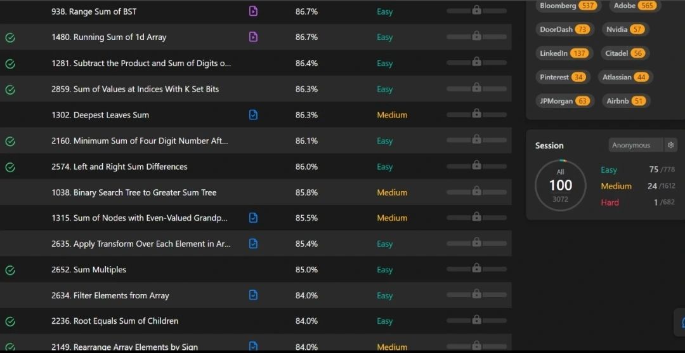
Task: Filter by the LinkedIn company tag
Action: (x=564, y=53)
